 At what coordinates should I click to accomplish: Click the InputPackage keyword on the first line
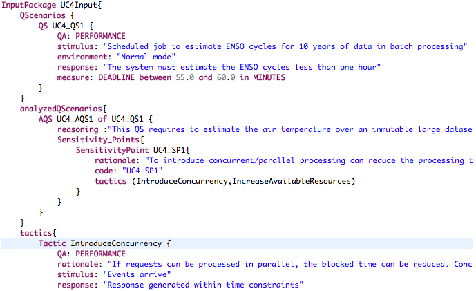(29, 5)
